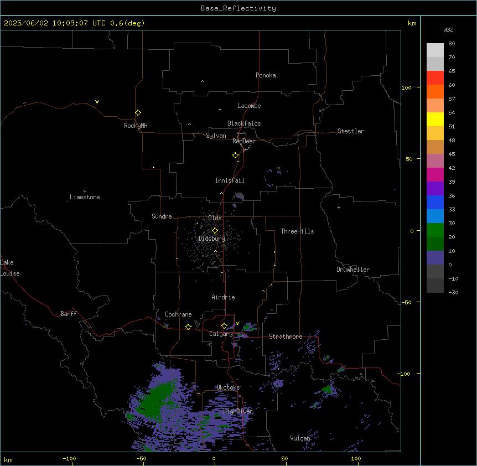This screenshot has width=477, height=466.
Task: Click the Airdrie city label
Action: (x=223, y=297)
